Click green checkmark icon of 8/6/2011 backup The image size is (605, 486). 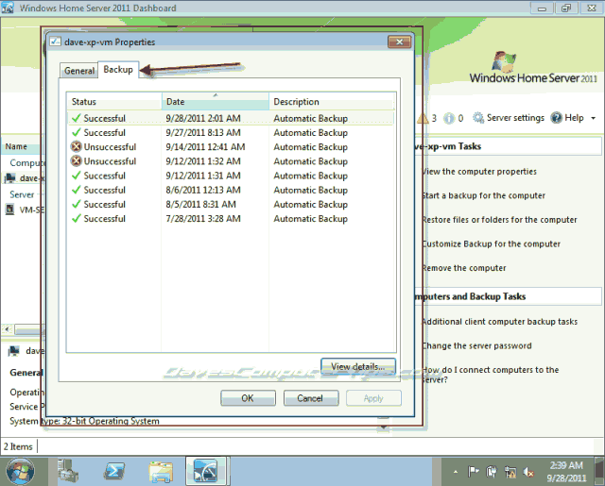point(77,190)
